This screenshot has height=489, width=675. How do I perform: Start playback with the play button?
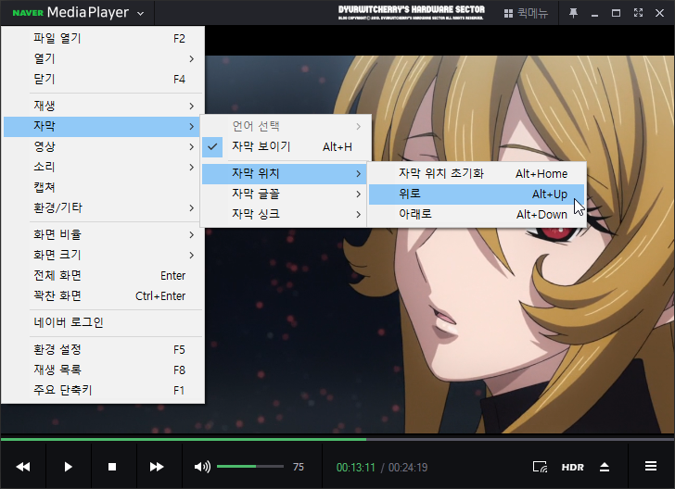click(x=68, y=467)
